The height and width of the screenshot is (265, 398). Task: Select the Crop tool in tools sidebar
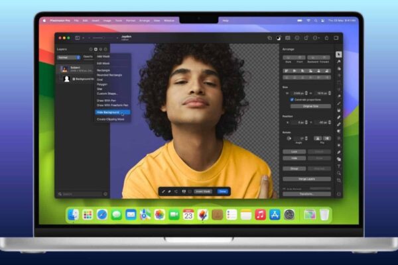point(338,180)
